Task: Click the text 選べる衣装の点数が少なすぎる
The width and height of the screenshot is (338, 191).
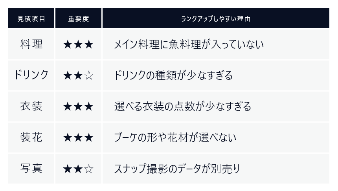Action: [x=183, y=106]
